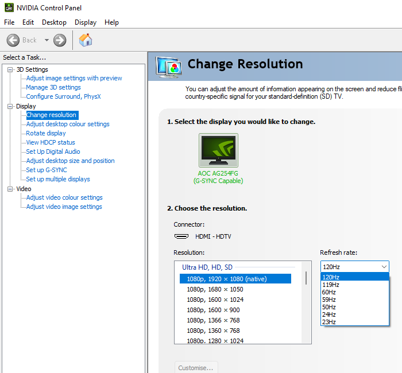Choose 60Hz refresh rate option
Screen dimensions: 402x373
pos(355,292)
